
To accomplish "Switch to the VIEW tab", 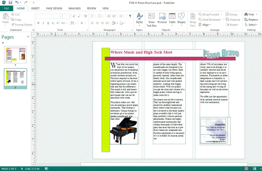I will tap(106, 8).
